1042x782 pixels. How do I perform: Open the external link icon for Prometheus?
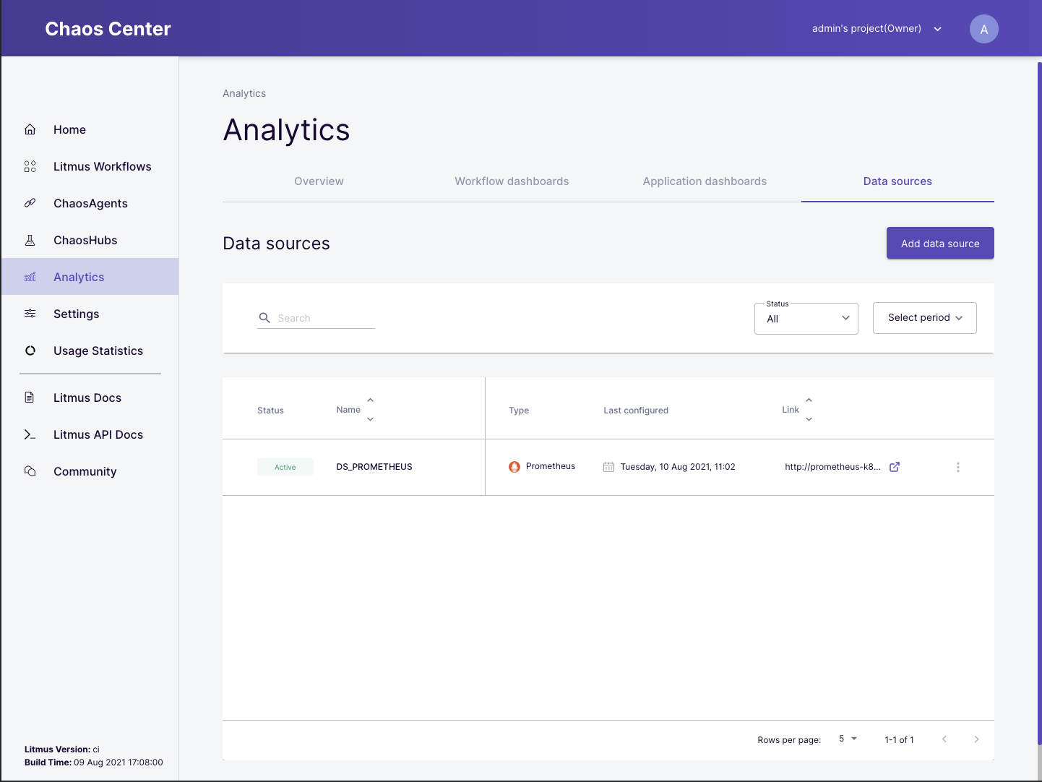(895, 467)
